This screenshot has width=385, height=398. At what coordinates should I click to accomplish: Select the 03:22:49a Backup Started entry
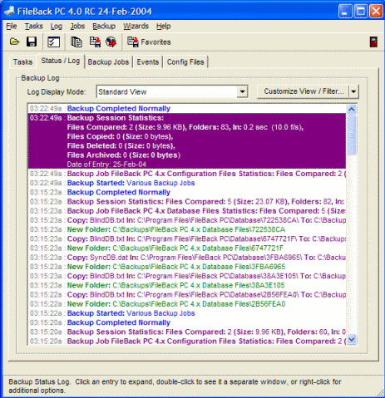point(187,183)
